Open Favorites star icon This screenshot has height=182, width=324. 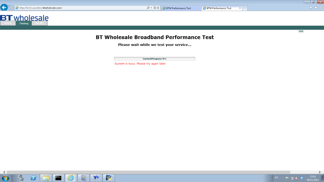[316, 8]
